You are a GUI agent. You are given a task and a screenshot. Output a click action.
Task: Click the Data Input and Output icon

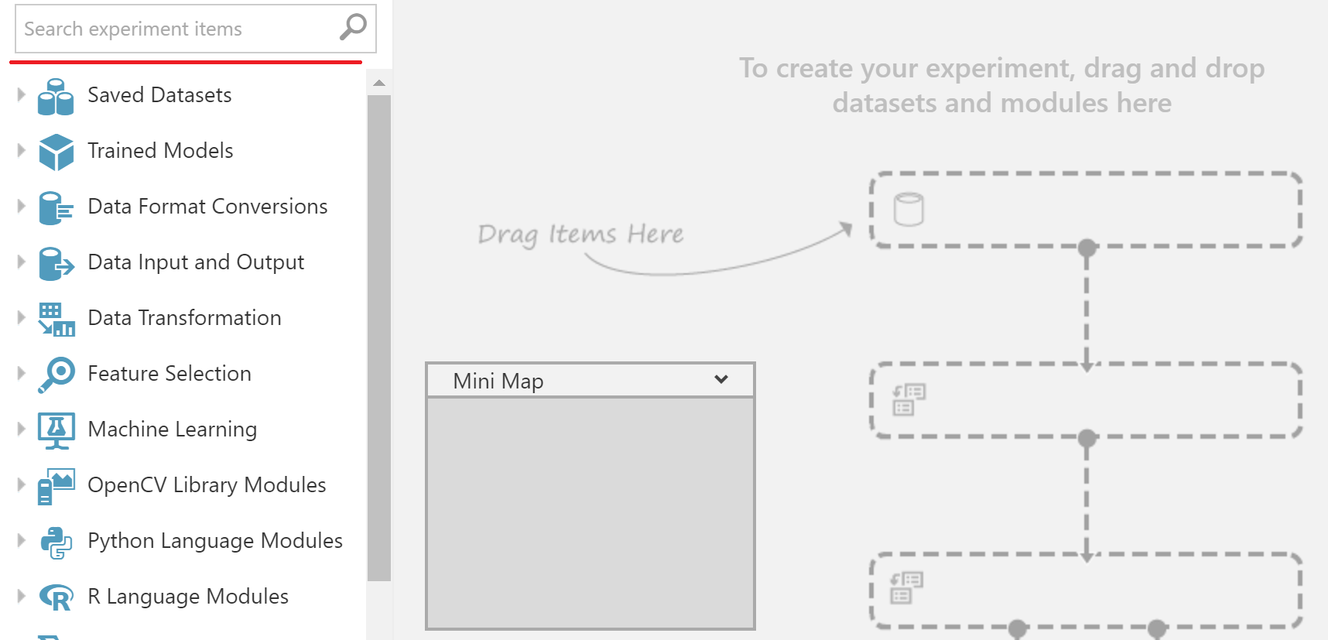(56, 263)
